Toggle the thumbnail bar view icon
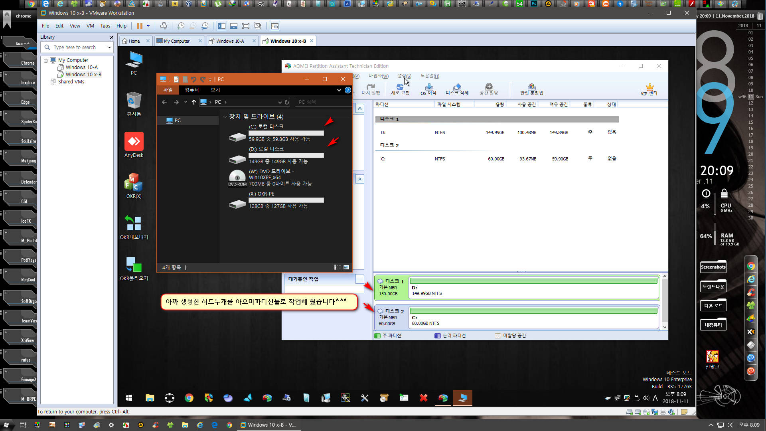 234,26
